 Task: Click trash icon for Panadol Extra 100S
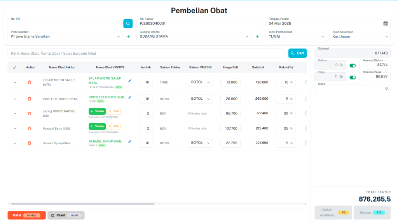point(29,128)
